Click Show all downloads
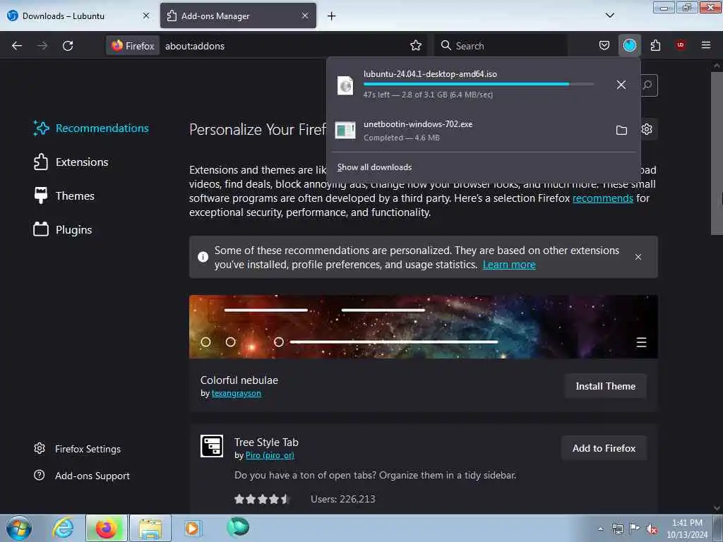The width and height of the screenshot is (723, 542). coord(374,167)
